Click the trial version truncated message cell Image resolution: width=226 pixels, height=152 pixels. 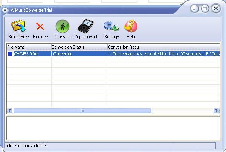164,54
